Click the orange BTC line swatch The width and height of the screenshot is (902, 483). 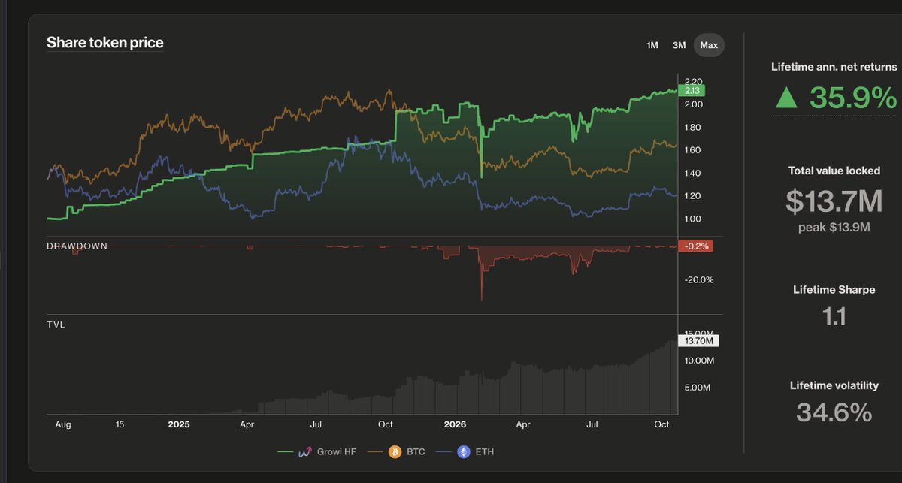click(x=374, y=451)
